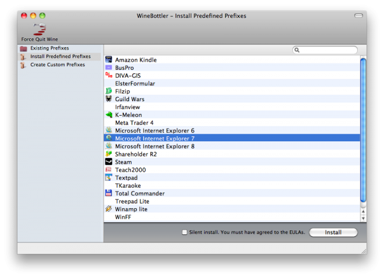Click the Winamp lite icon
384x278 pixels.
coord(109,209)
